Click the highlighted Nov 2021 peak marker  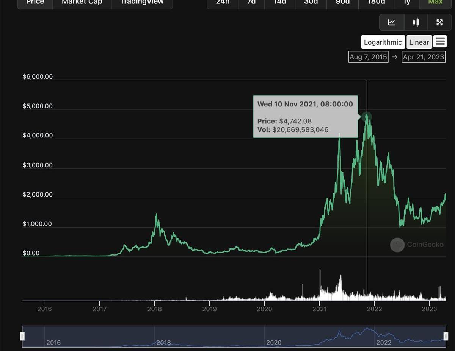[366, 117]
